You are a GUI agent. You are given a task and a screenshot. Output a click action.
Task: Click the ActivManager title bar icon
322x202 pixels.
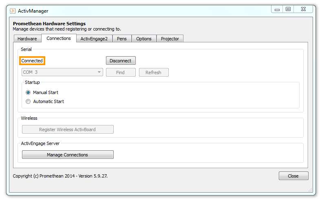[x=13, y=11]
